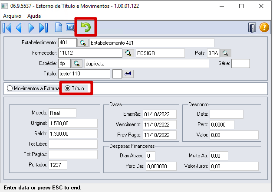The image size is (273, 192).
Task: Click the POSIGR supplier name field
Action: (160, 53)
